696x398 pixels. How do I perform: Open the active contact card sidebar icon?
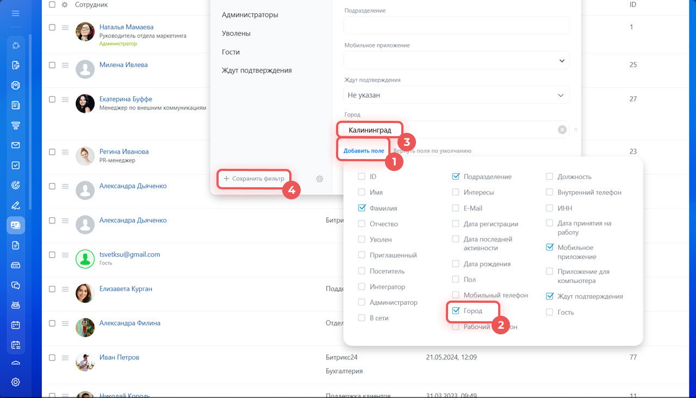(15, 225)
